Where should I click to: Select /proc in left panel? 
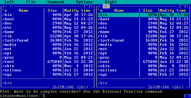click(x=47, y=58)
